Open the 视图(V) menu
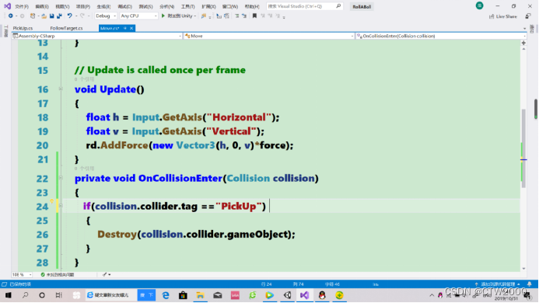The width and height of the screenshot is (539, 303). click(x=62, y=6)
